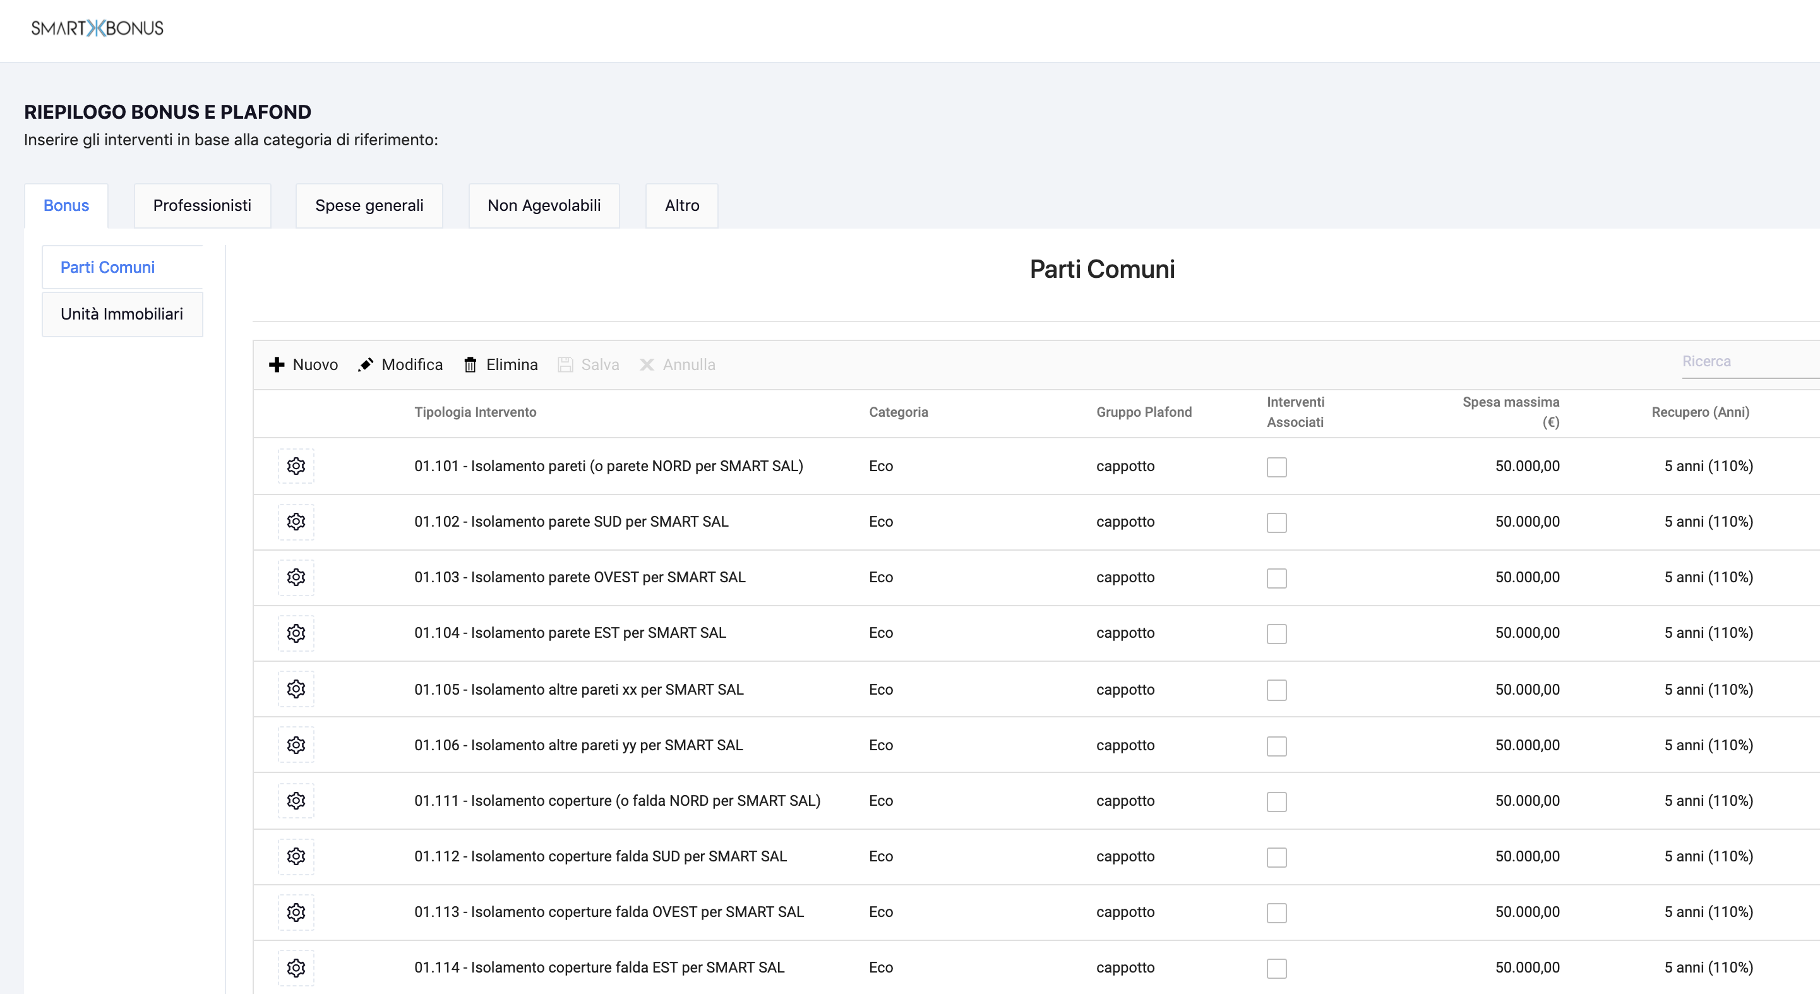Tick Interventi Associati checkbox for 01.112
The image size is (1820, 994).
tap(1277, 858)
